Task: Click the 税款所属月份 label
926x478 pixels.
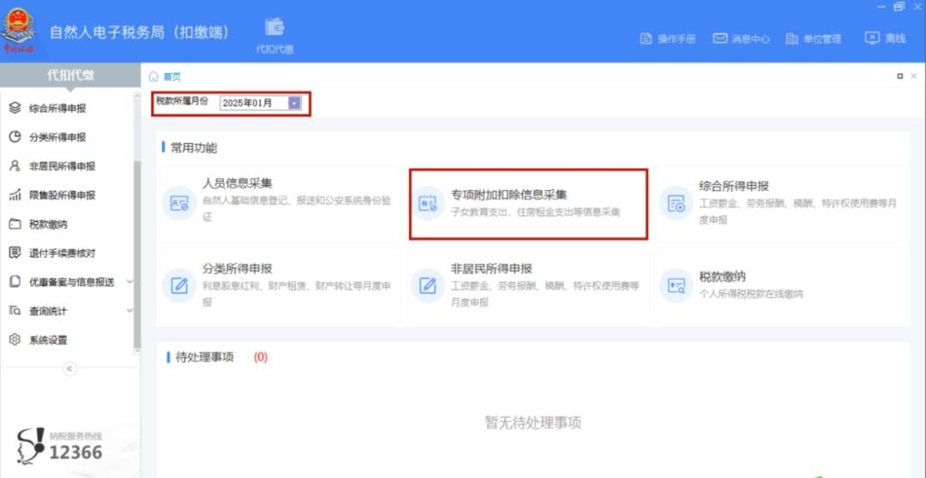Action: [x=182, y=101]
